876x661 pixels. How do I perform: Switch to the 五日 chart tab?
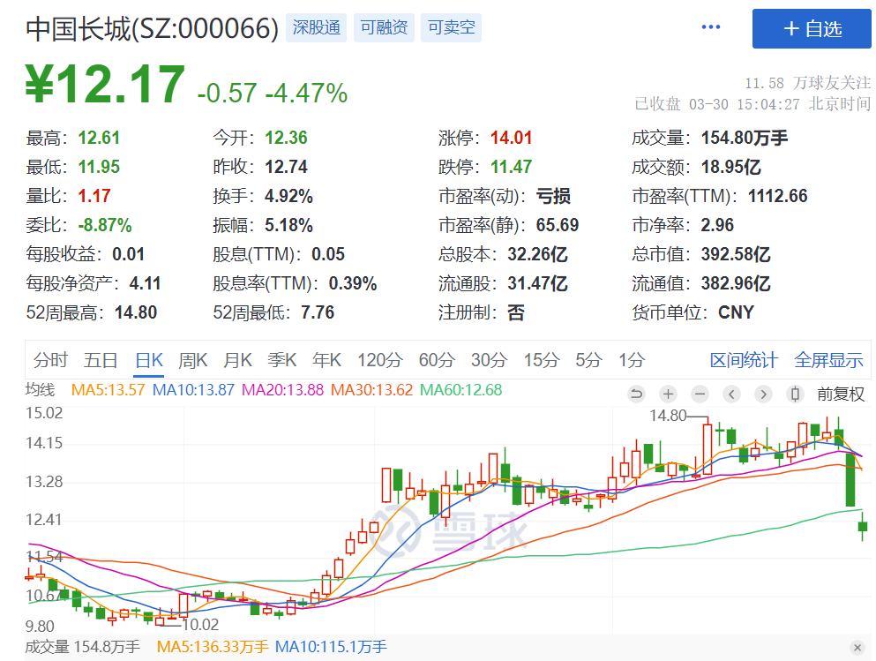pos(101,360)
